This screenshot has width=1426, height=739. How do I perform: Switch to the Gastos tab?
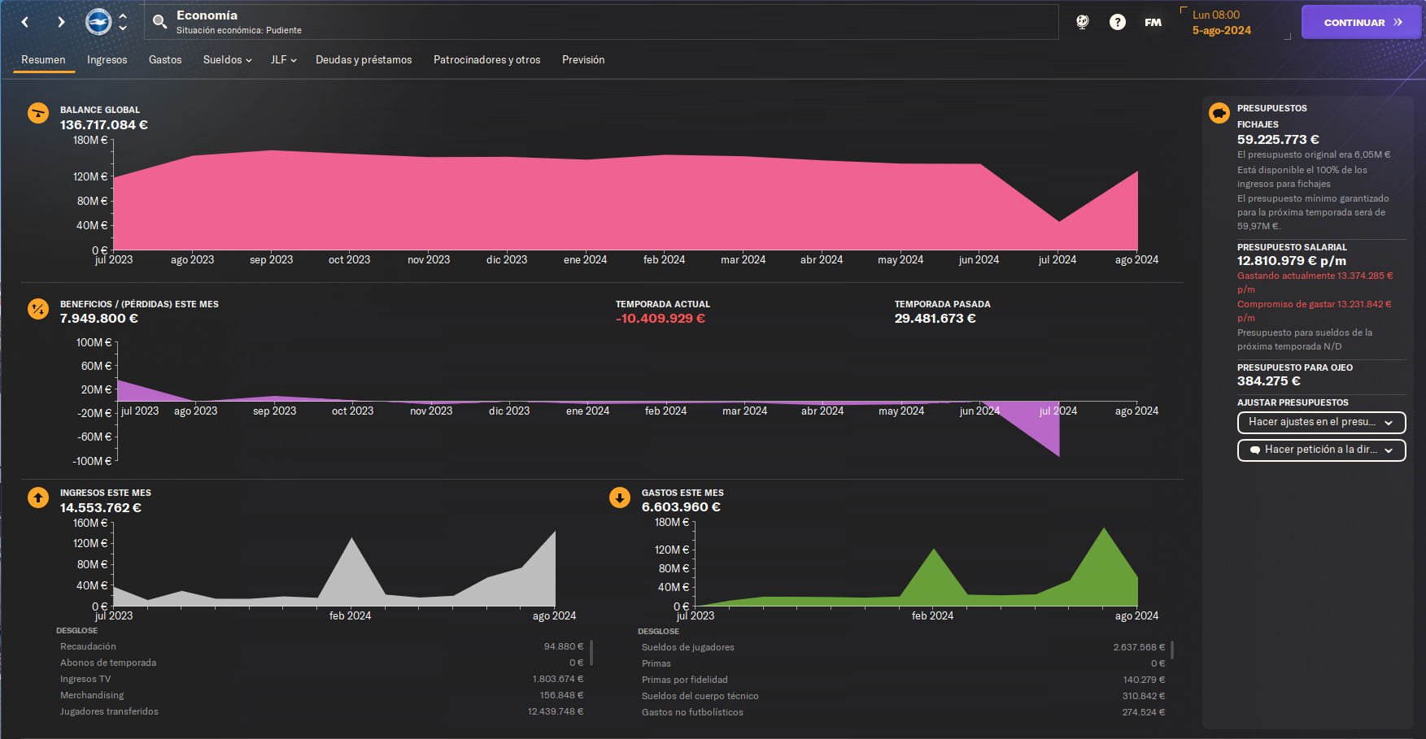click(165, 60)
